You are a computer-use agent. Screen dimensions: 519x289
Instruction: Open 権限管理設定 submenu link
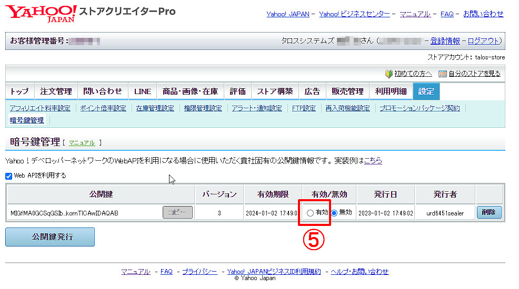tap(203, 108)
